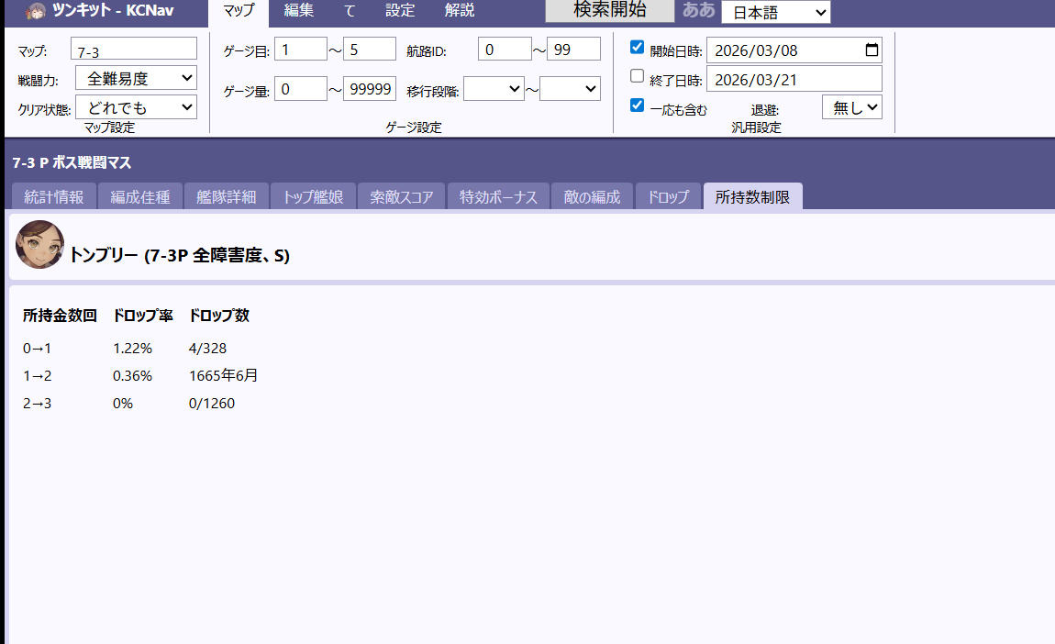
Task: Open the 敵の編成 tab
Action: (x=592, y=196)
